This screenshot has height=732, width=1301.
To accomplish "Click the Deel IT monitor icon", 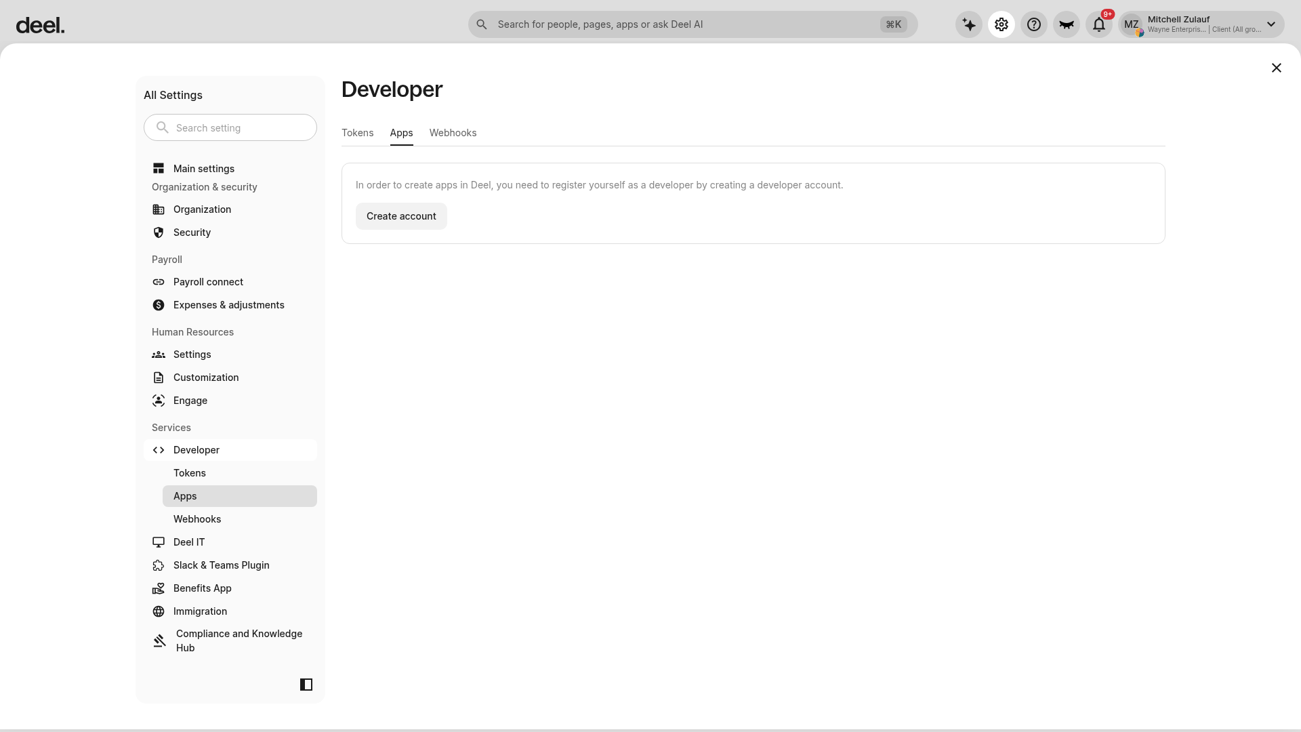I will point(159,542).
